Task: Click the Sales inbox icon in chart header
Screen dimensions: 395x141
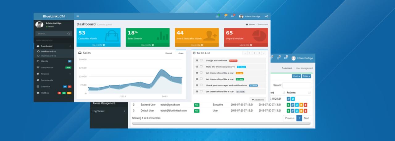Action: point(80,53)
